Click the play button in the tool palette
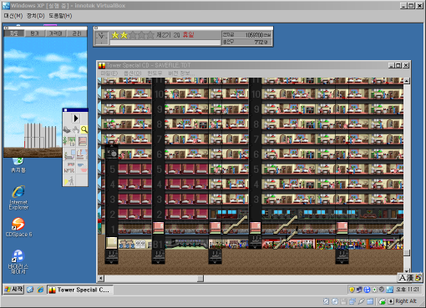 click(75, 119)
